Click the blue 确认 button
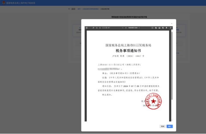The width and height of the screenshot is (206, 134). tap(170, 126)
